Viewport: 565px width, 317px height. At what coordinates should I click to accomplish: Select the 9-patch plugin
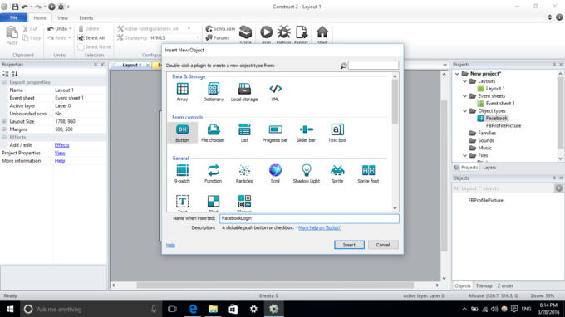point(182,173)
